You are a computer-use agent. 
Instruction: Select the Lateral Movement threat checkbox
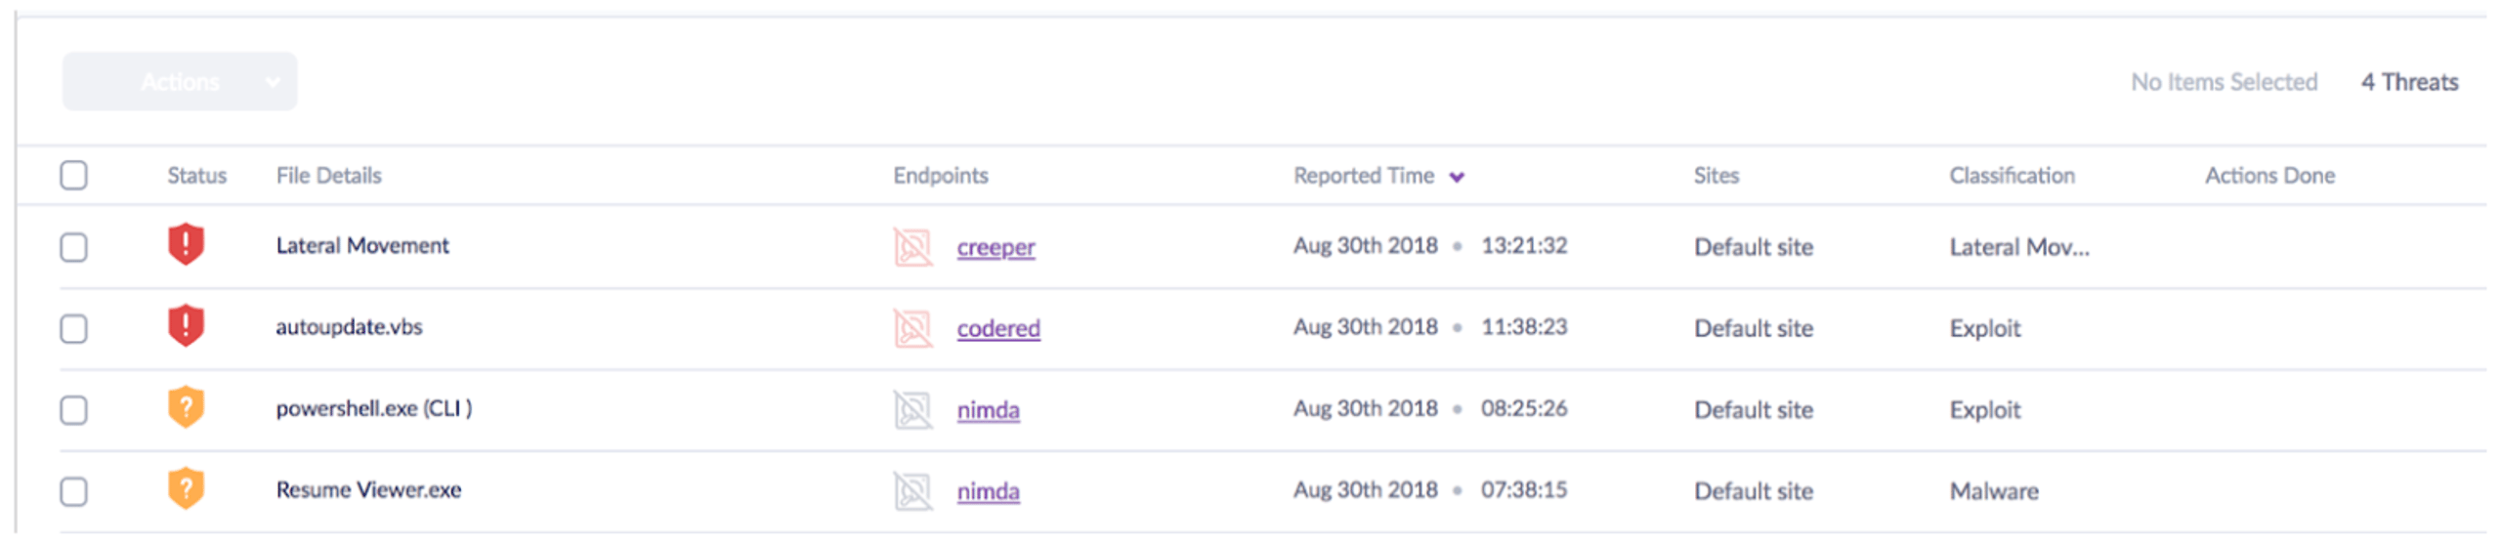73,247
